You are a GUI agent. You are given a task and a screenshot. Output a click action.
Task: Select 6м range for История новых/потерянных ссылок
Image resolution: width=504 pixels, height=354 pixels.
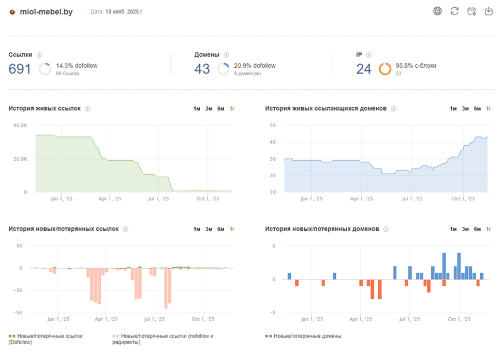220,229
